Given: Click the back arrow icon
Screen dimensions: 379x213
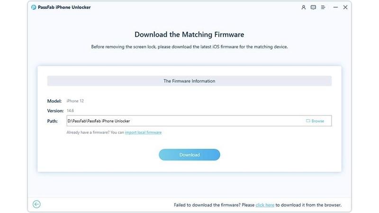Looking at the screenshot, I should click(x=36, y=204).
